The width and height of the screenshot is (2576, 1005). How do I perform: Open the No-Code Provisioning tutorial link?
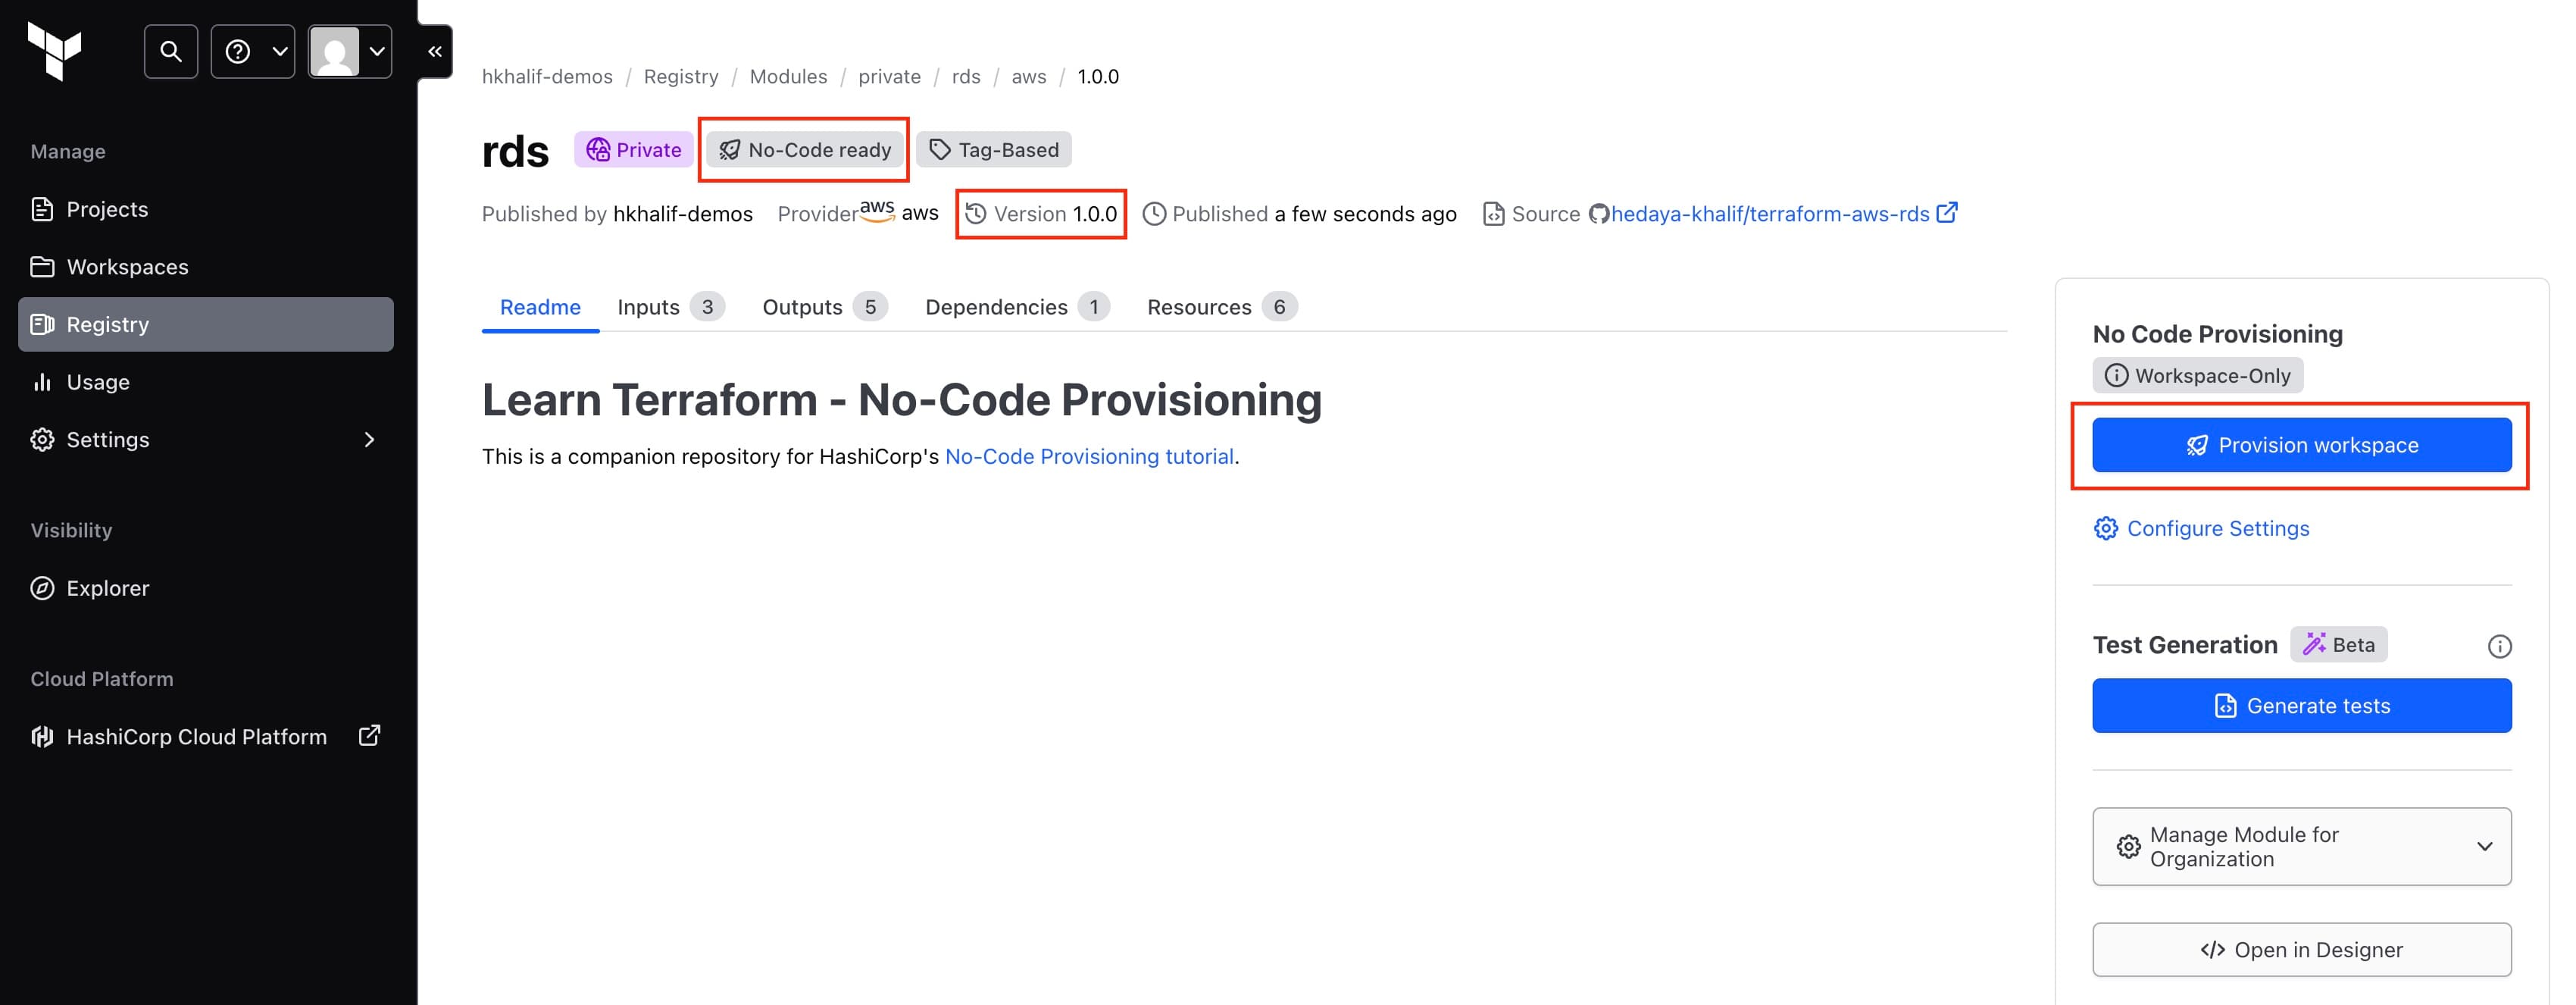pos(1088,456)
